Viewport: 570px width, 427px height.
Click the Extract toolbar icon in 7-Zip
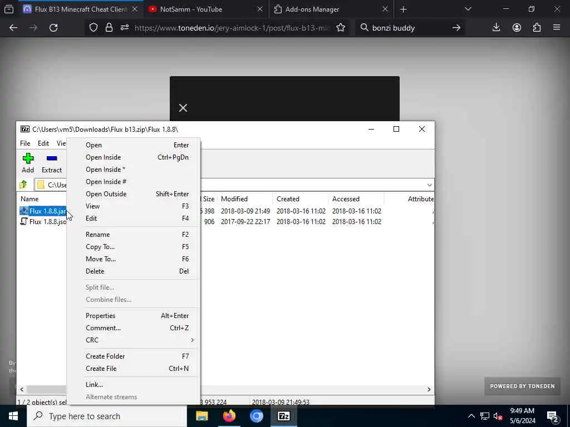tap(52, 163)
